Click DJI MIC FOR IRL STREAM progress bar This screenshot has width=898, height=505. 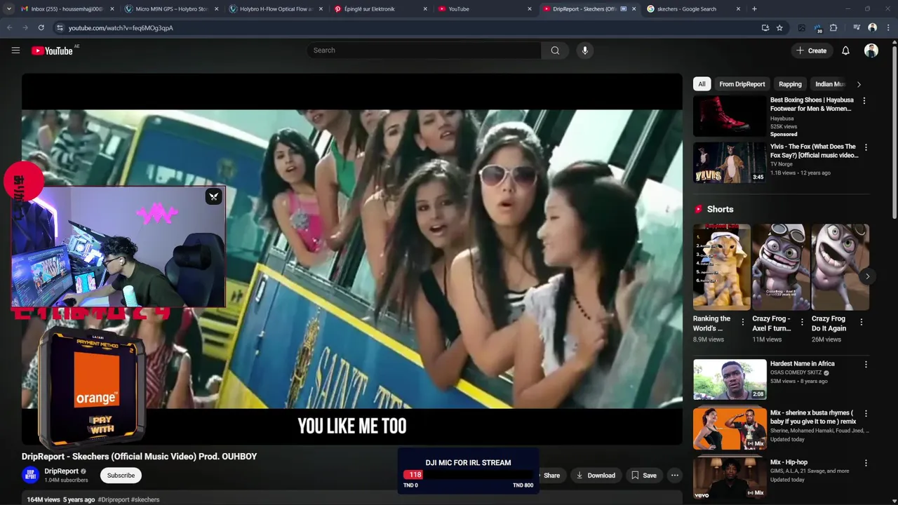[469, 475]
